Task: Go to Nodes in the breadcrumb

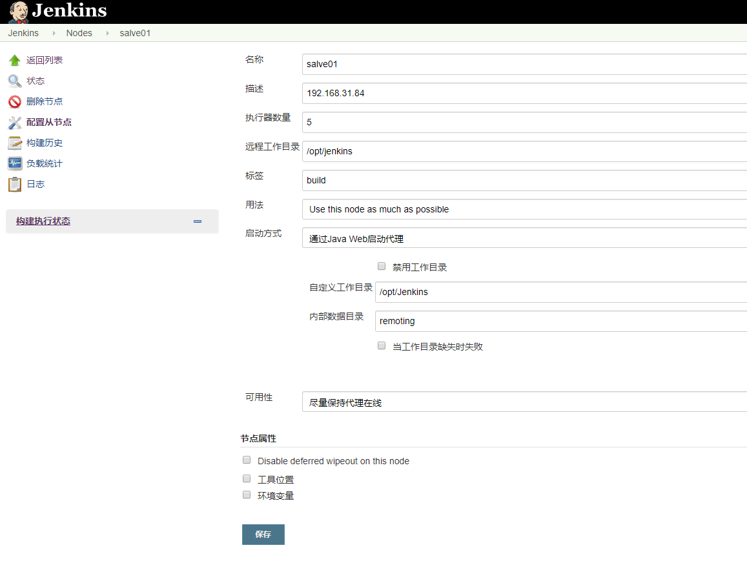Action: [79, 33]
